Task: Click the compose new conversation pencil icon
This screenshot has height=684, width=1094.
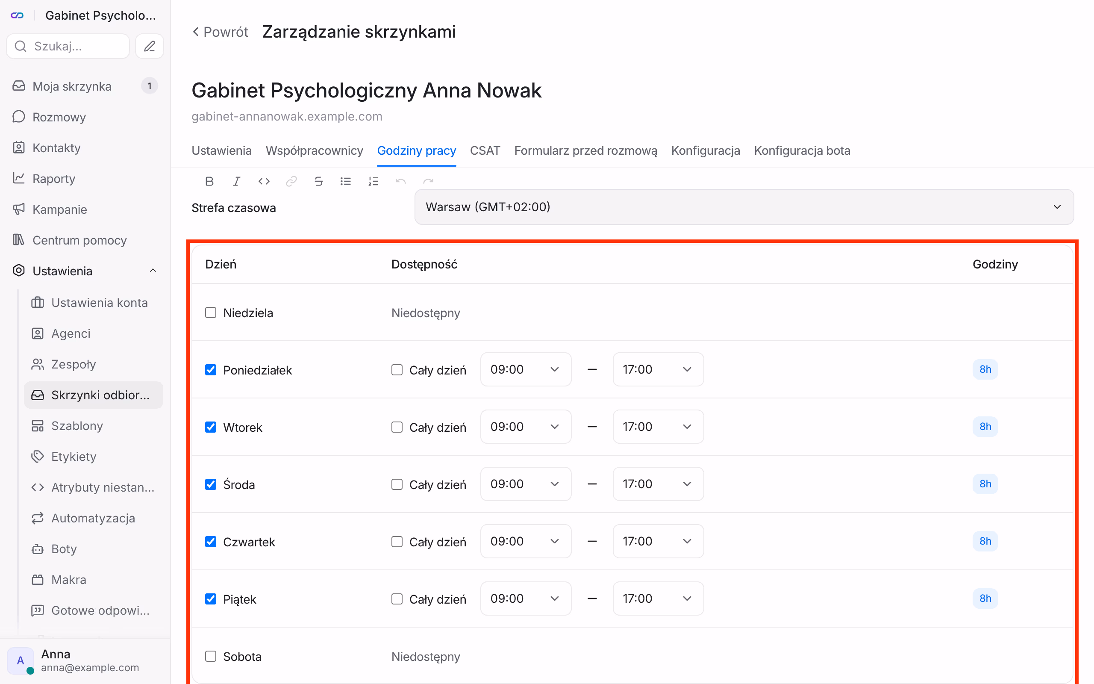Action: click(x=150, y=46)
